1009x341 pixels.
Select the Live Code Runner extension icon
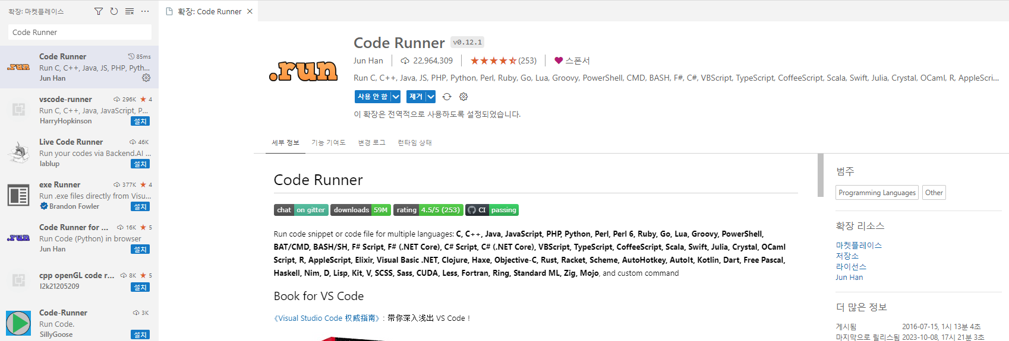(18, 152)
